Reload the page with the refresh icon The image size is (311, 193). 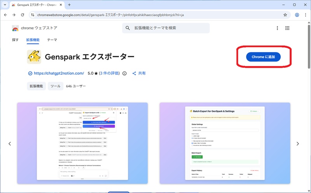click(x=23, y=15)
